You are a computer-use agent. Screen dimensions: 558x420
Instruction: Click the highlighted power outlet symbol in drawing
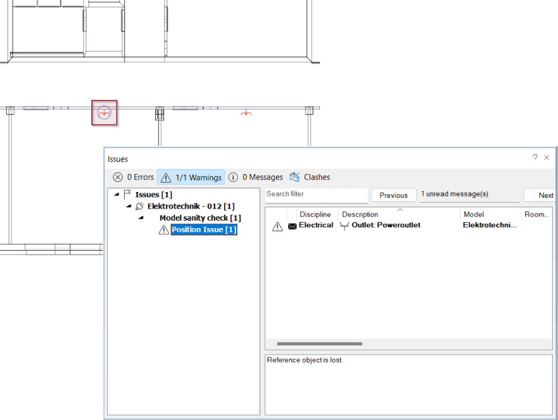click(104, 113)
